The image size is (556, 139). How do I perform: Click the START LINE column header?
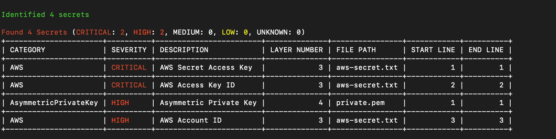(433, 50)
